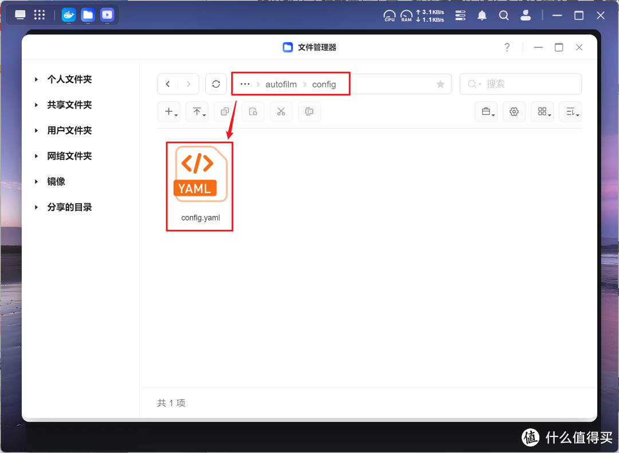Check the RAM usage indicator
Viewport: 619px width, 453px height.
click(406, 15)
